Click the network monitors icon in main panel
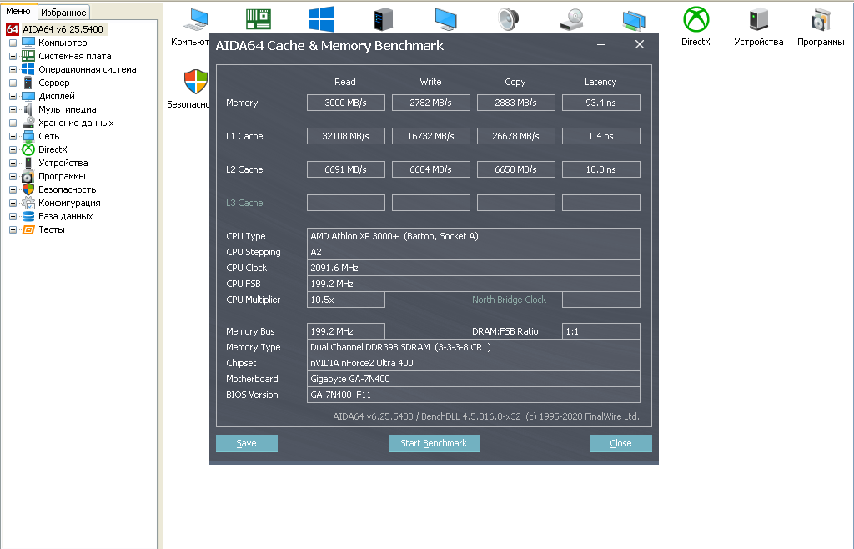 click(x=634, y=19)
